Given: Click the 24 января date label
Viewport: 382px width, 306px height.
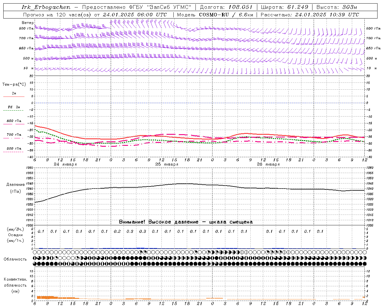Looking at the screenshot, I should click(65, 164).
